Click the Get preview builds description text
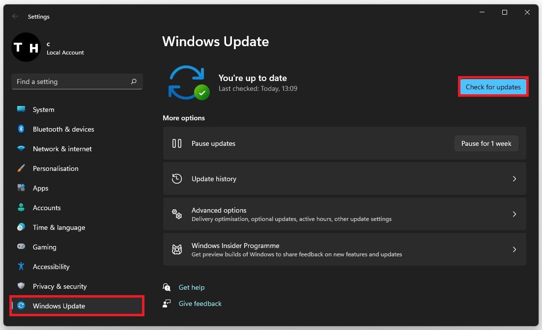542x330 pixels. tap(297, 254)
